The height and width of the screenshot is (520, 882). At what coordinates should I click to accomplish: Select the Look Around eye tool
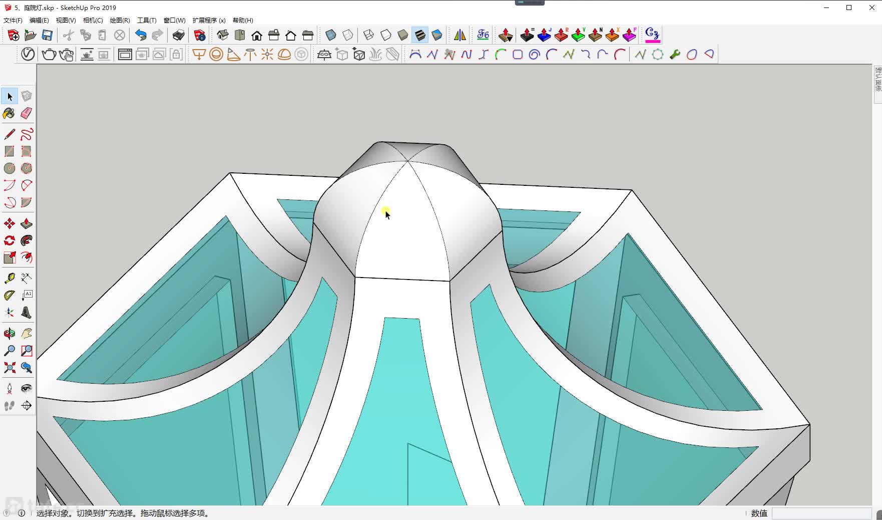[x=27, y=389]
